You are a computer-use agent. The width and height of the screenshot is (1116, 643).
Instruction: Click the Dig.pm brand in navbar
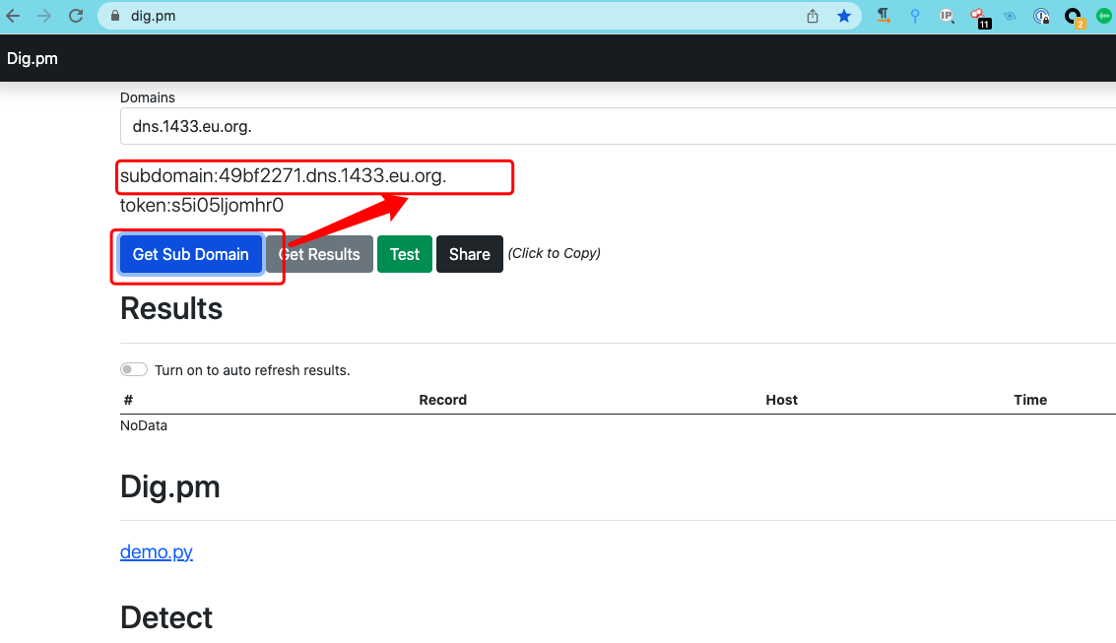click(33, 58)
